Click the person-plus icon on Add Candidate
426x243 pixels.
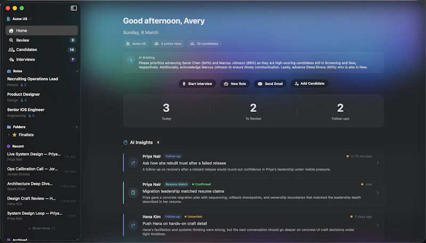pos(297,84)
